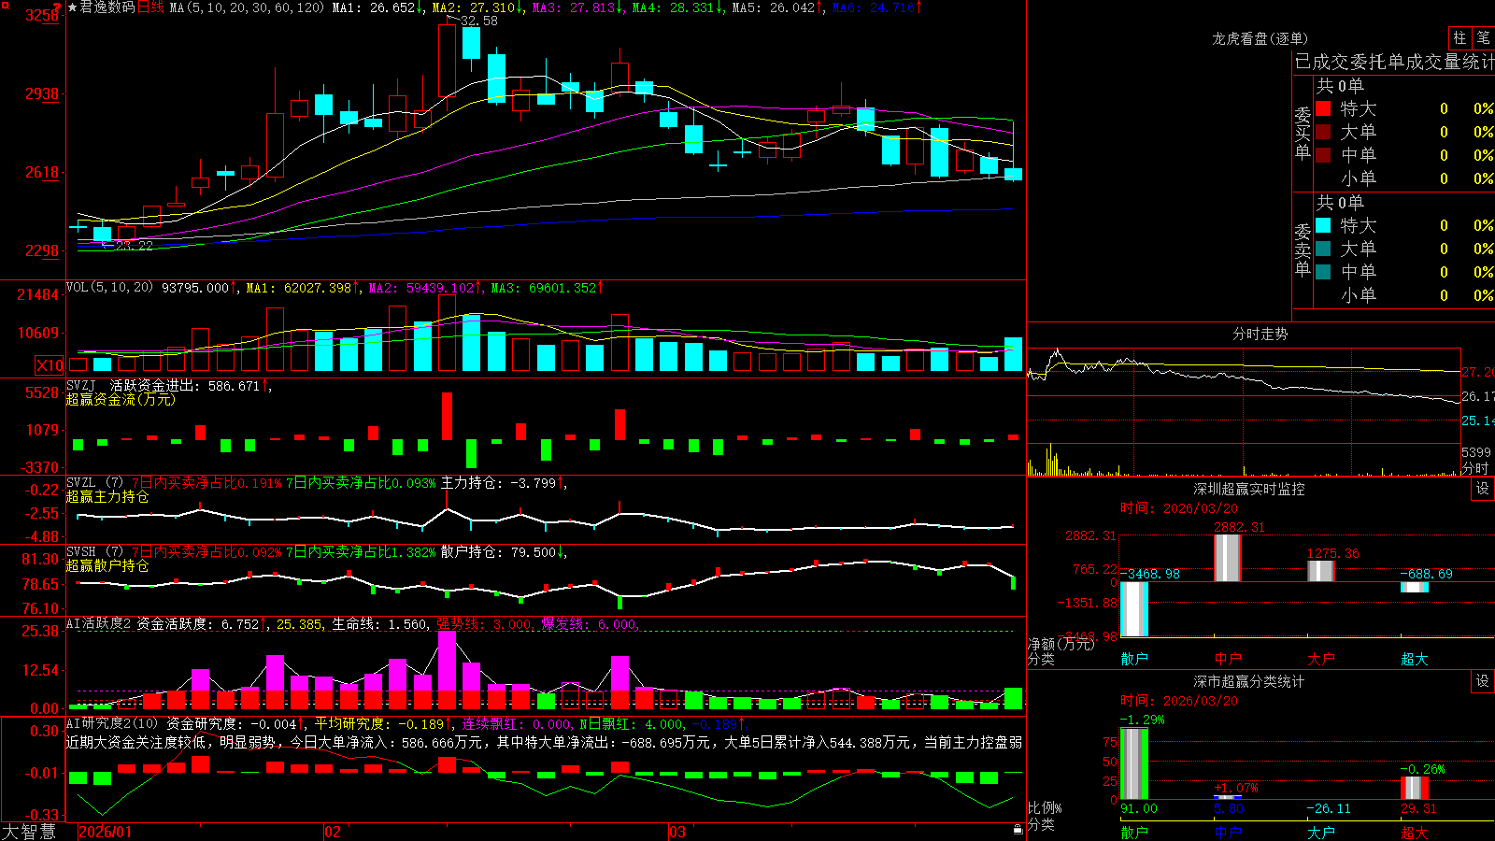
Task: Click the star icon before 君逸数码
Action: coord(73,7)
